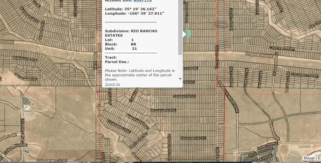Click the 'Parcel Des.:' label
Viewport: 321px width, 163px height.
[x=117, y=62]
